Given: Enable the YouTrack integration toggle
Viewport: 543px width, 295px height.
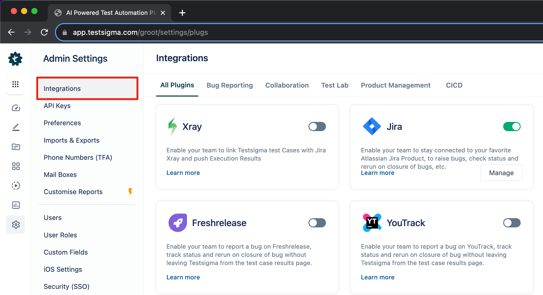Looking at the screenshot, I should 512,223.
